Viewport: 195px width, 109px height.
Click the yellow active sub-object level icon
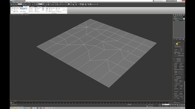[x=177, y=44]
